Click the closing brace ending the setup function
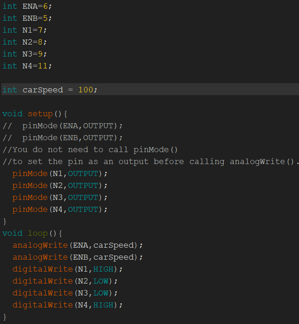The width and height of the screenshot is (299, 324). [x=5, y=222]
